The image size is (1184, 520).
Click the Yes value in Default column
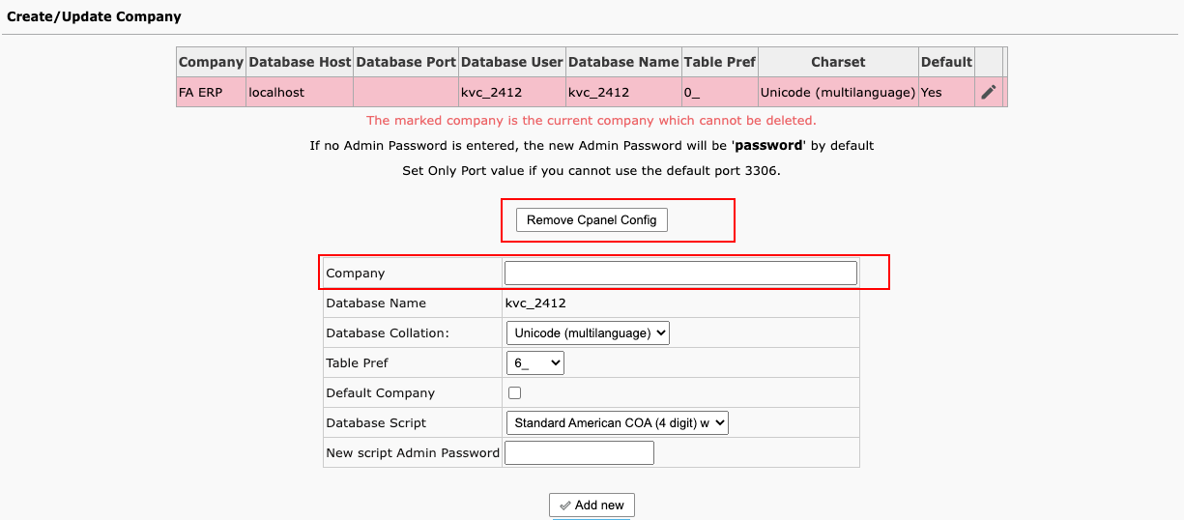(932, 93)
